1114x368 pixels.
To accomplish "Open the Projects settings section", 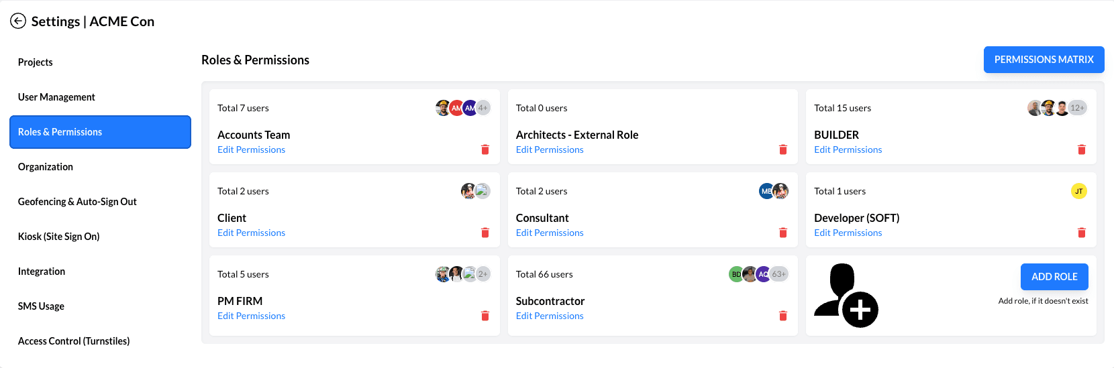I will point(36,62).
